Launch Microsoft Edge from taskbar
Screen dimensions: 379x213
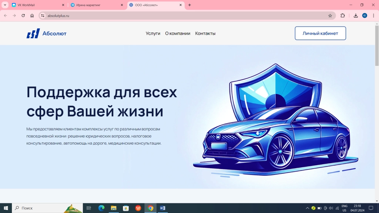101,208
